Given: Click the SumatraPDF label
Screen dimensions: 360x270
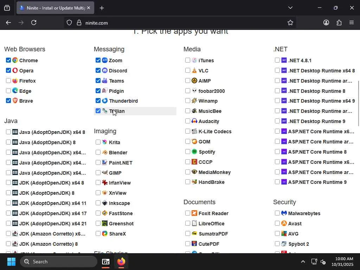Looking at the screenshot, I should pyautogui.click(x=213, y=234).
